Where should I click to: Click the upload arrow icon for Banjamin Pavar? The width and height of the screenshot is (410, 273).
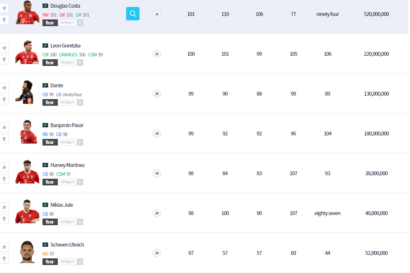coord(4,139)
